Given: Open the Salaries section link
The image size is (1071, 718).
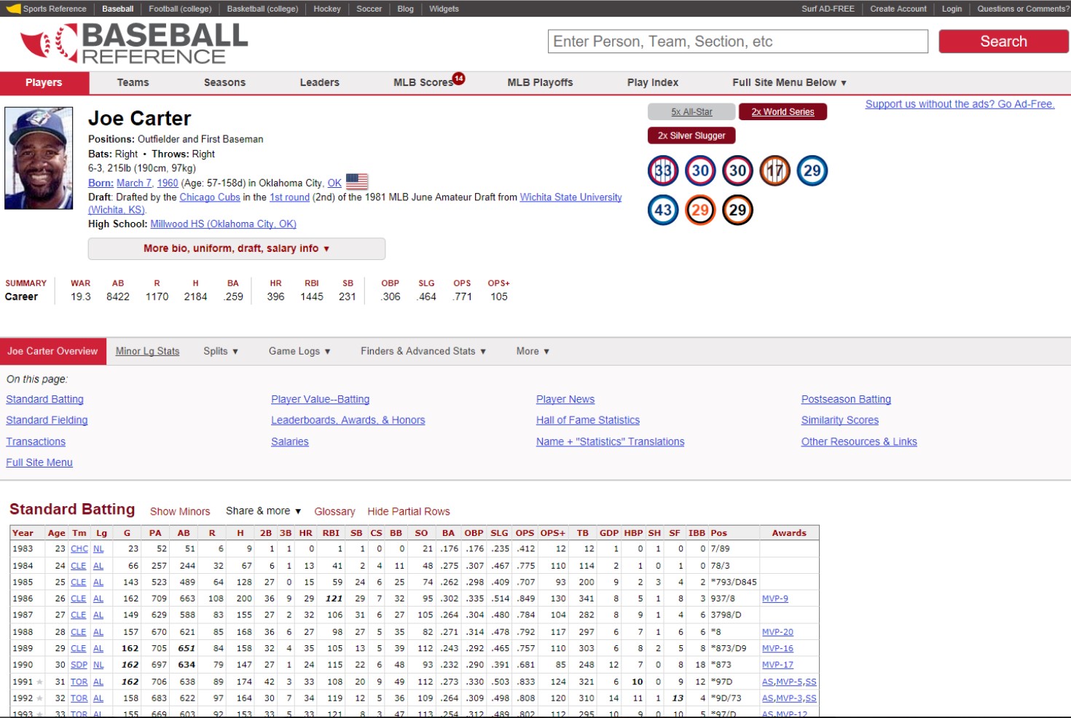Looking at the screenshot, I should pyautogui.click(x=290, y=441).
